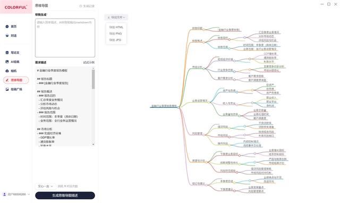340x203 pixels.
Task: Select the 操作风险 branch label
Action: (223, 143)
